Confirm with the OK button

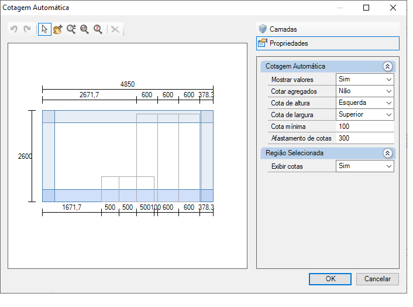(330, 279)
